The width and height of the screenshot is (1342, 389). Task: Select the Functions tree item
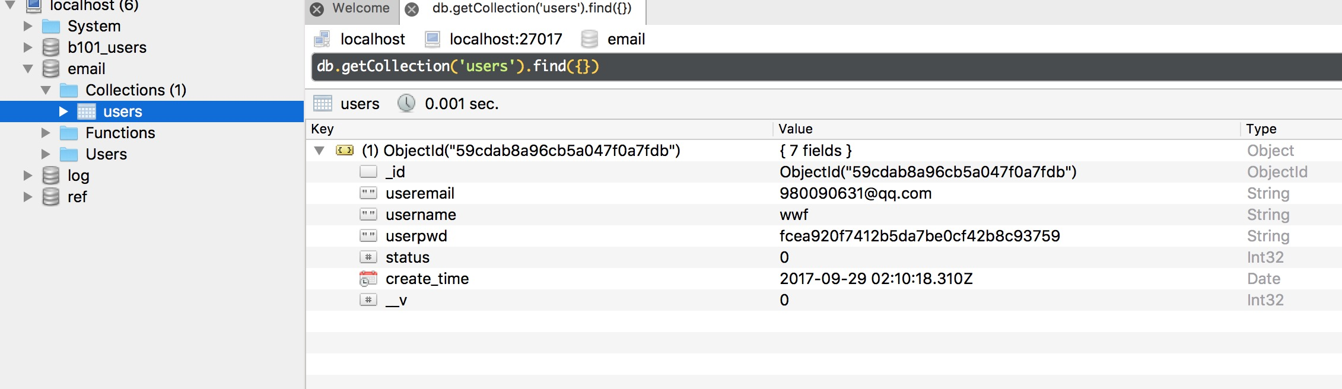click(x=120, y=133)
